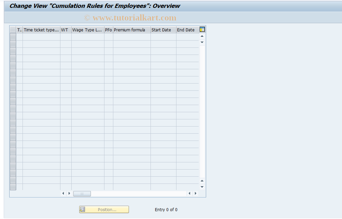Click the Position... button
Viewport: 342px width, 219px height.
point(104,210)
